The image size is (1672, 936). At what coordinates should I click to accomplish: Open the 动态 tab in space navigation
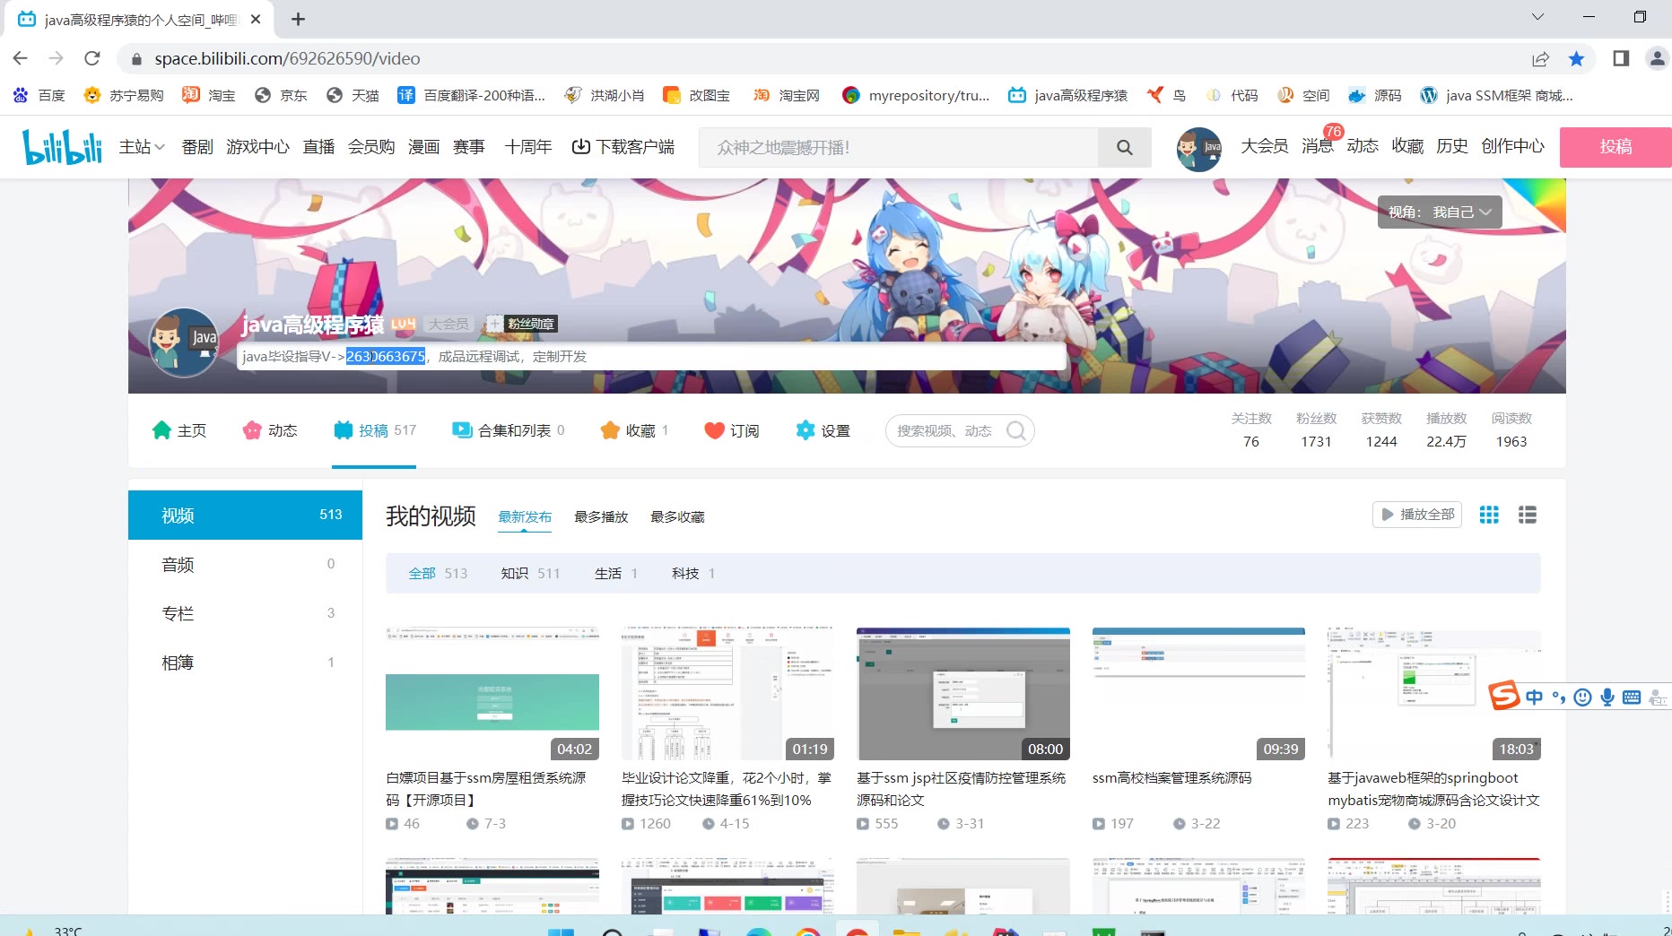click(270, 431)
